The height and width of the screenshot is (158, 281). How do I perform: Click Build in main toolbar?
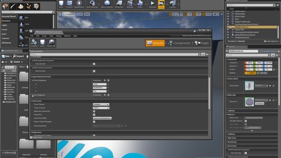point(140,4)
